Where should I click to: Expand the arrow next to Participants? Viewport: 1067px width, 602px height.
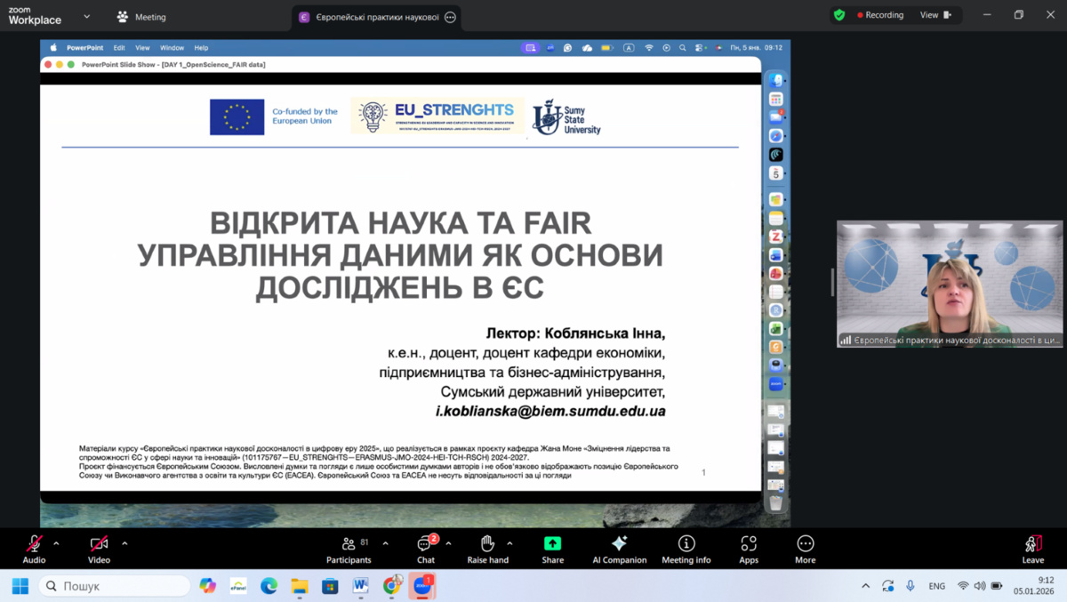pos(385,543)
